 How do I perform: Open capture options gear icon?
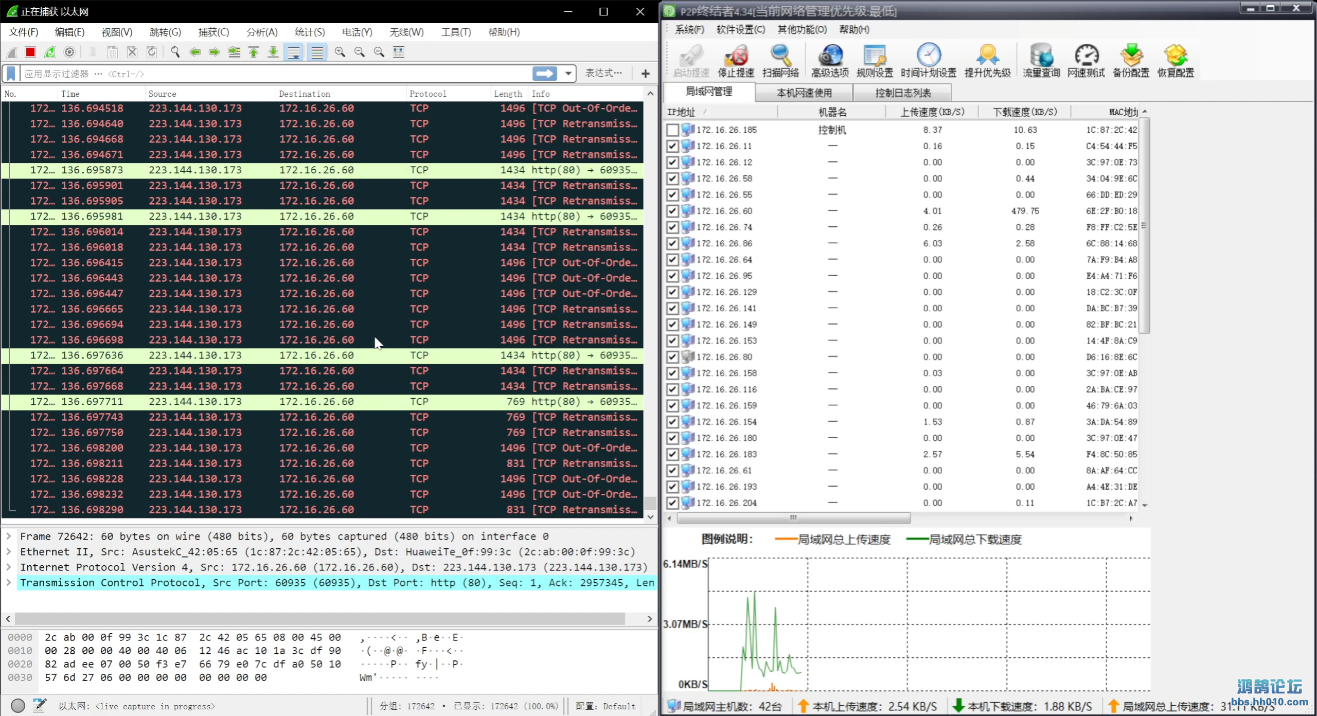click(69, 52)
